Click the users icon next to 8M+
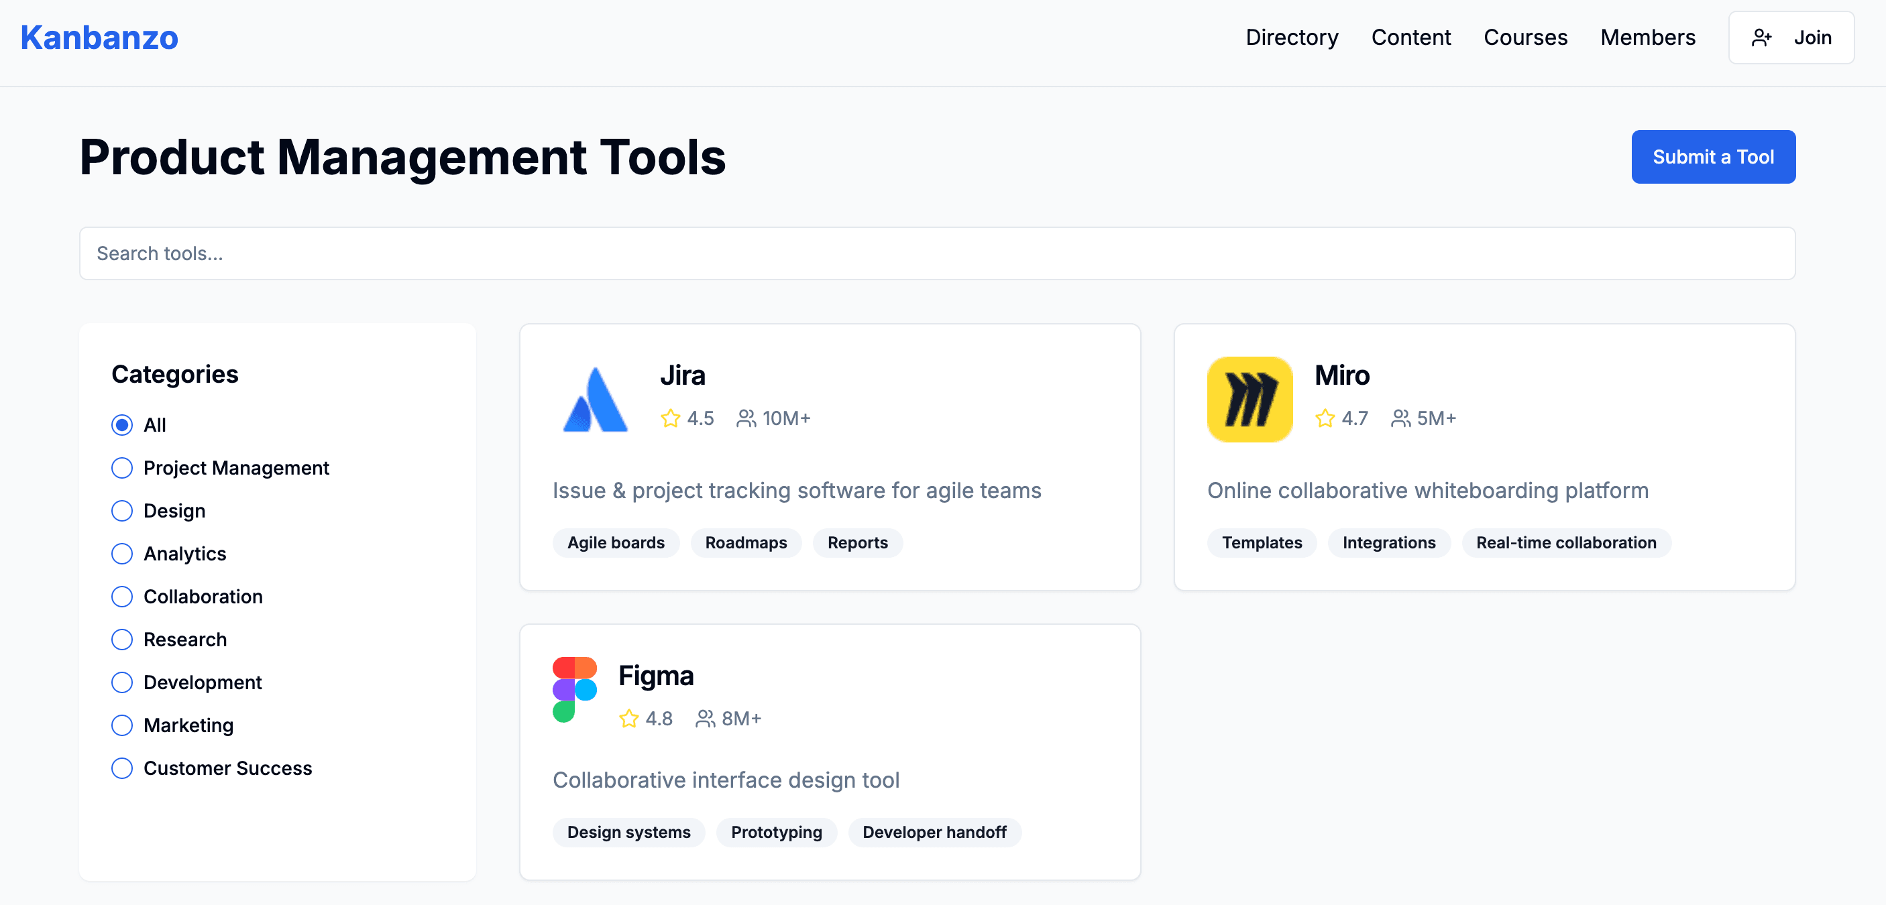This screenshot has width=1886, height=905. tap(705, 719)
